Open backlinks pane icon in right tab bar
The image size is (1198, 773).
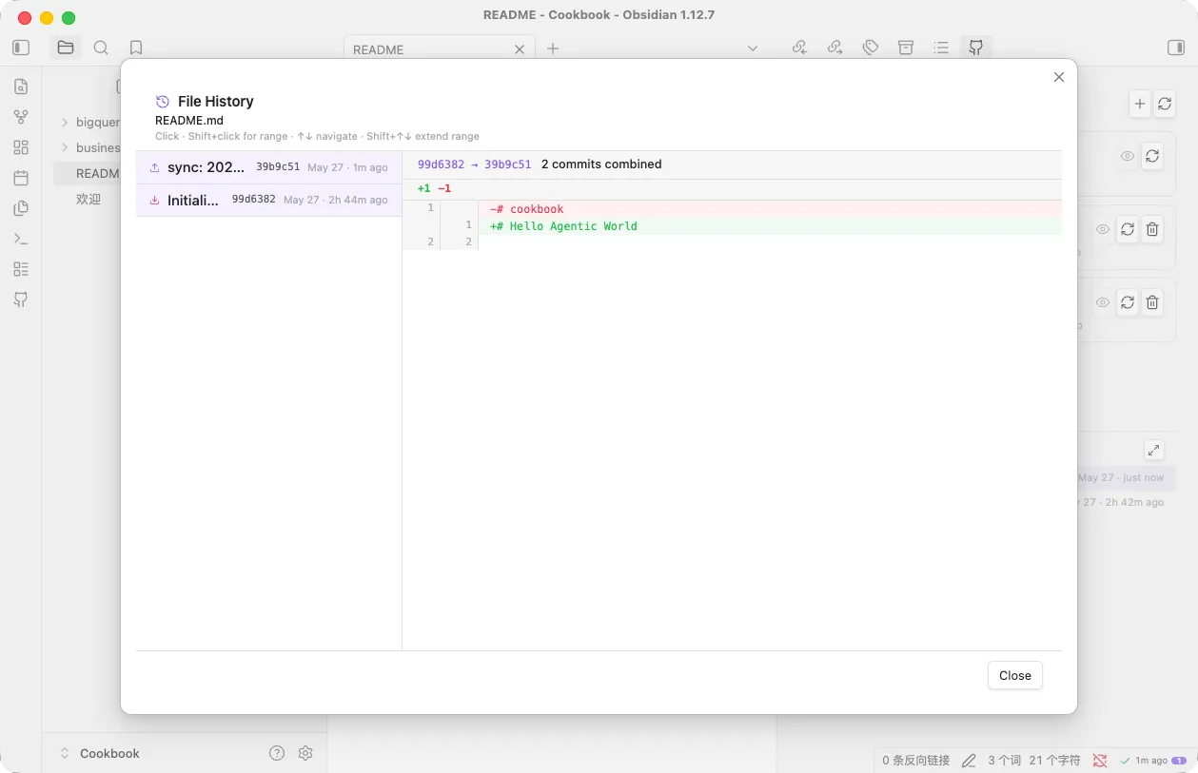click(x=799, y=48)
